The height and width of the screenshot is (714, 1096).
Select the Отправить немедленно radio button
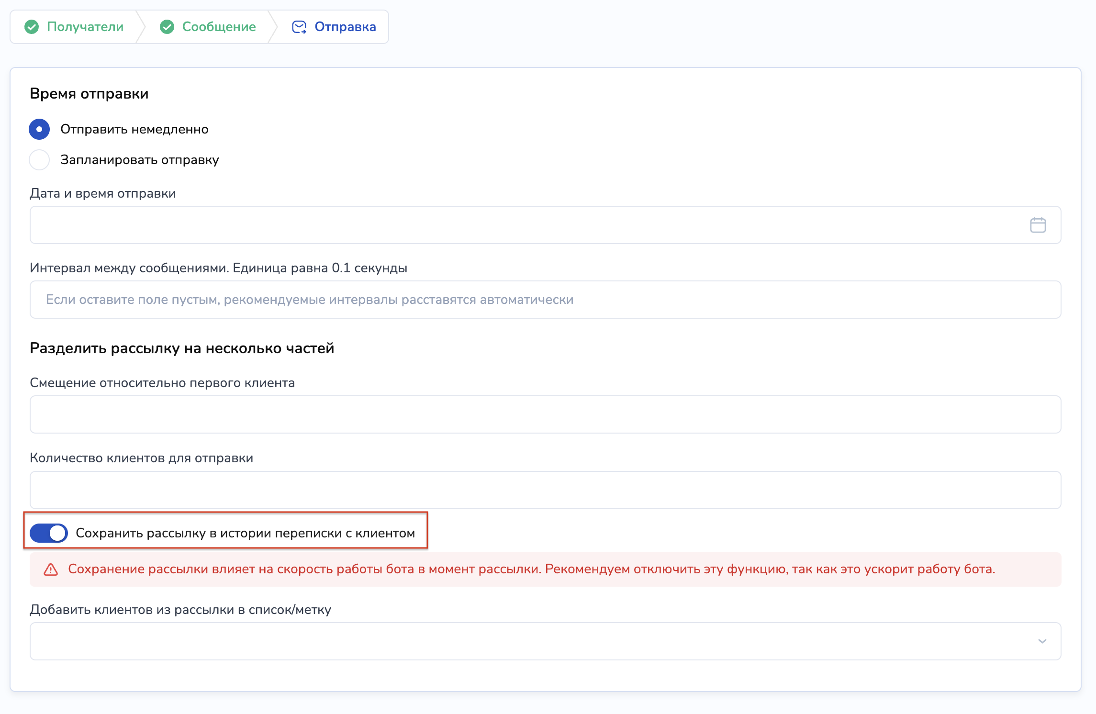39,129
